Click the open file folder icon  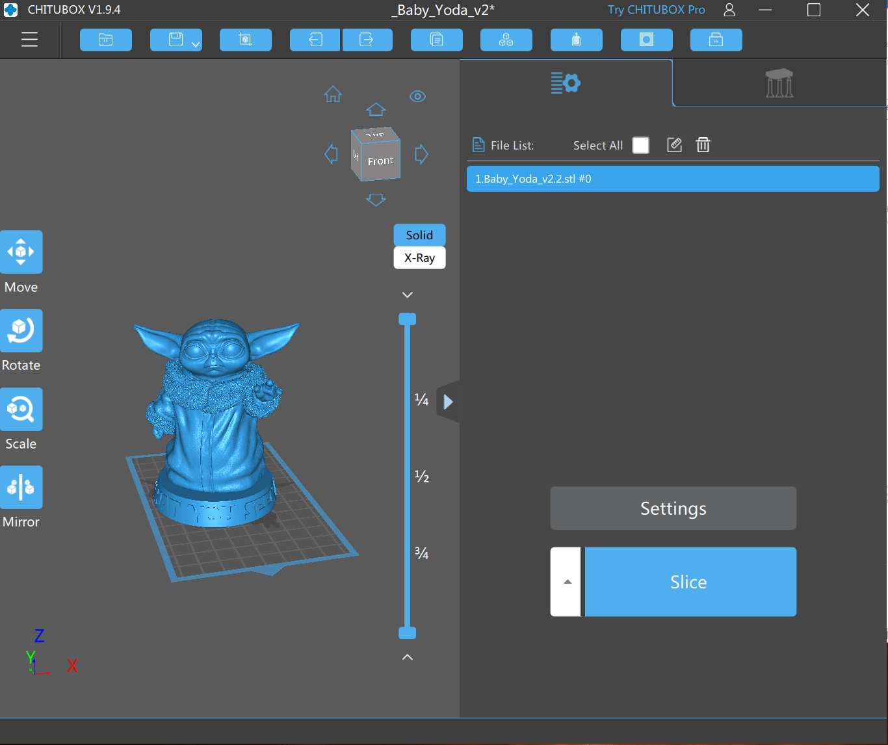click(106, 40)
